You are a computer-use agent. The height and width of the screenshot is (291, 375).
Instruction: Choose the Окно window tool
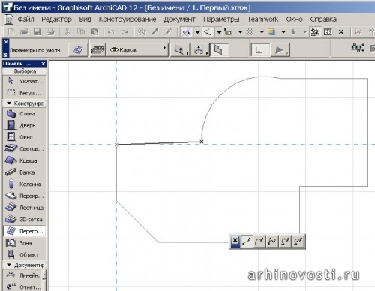(24, 137)
